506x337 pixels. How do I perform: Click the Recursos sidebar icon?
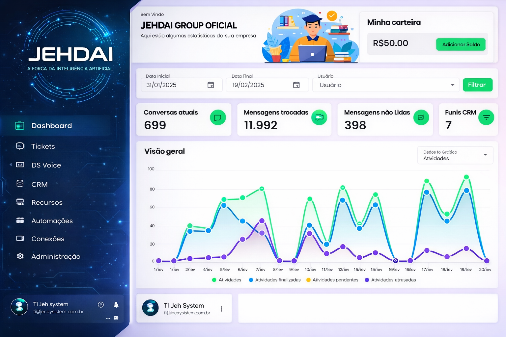[x=20, y=202]
